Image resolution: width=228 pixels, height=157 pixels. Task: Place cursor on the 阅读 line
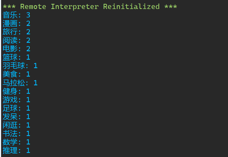pyautogui.click(x=16, y=40)
